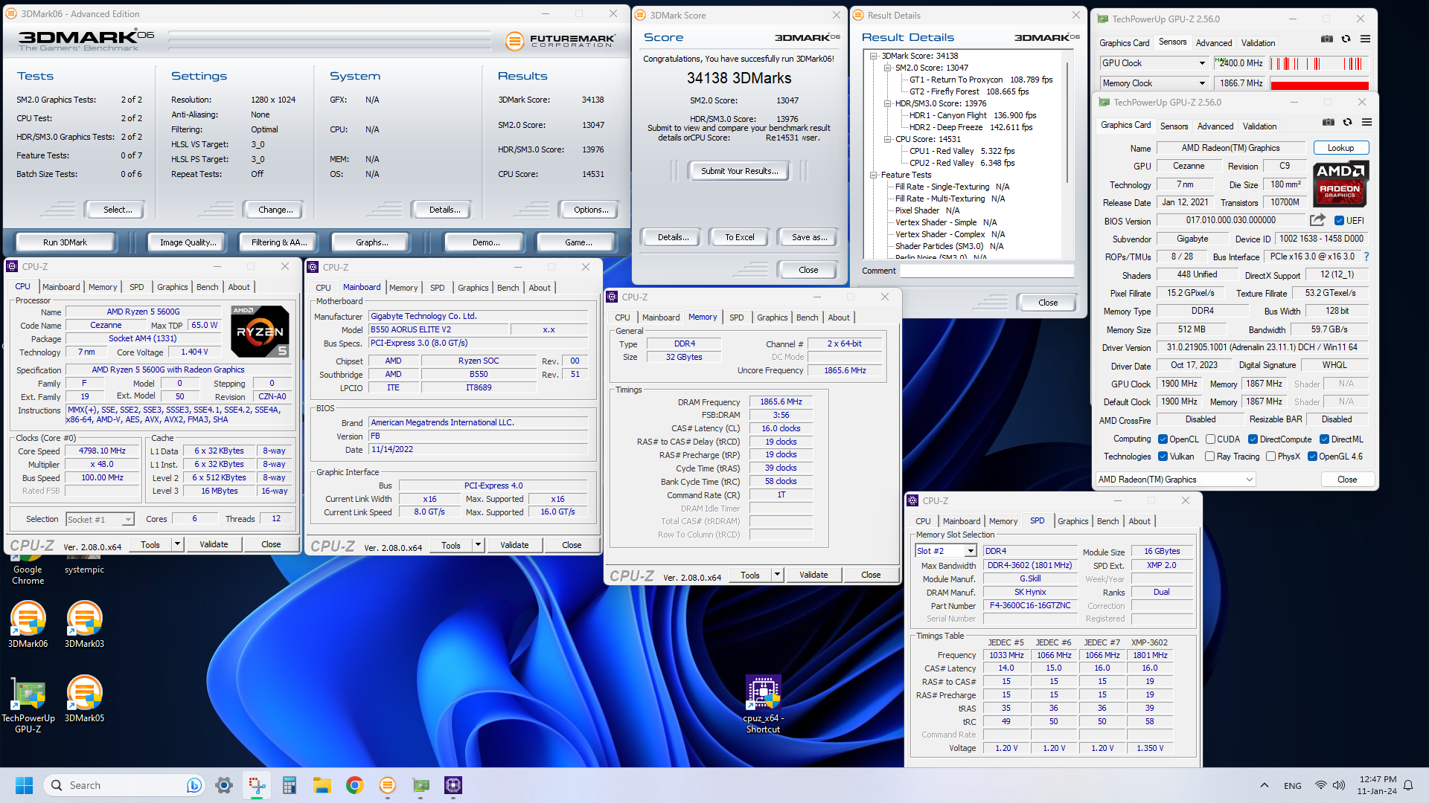The image size is (1429, 803).
Task: Click the Memory Clock red sensor graph
Action: [1319, 83]
